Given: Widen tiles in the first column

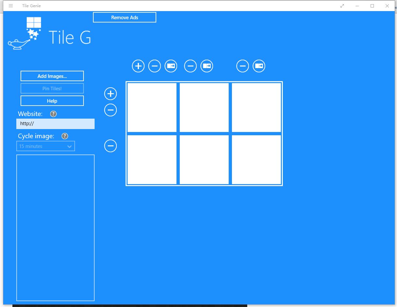Looking at the screenshot, I should pyautogui.click(x=171, y=66).
